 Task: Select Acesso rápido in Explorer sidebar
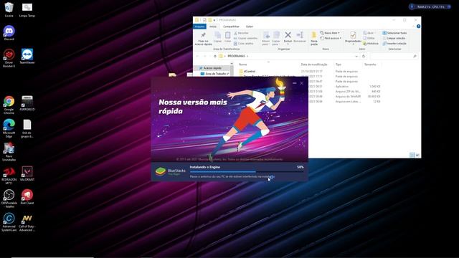212,68
